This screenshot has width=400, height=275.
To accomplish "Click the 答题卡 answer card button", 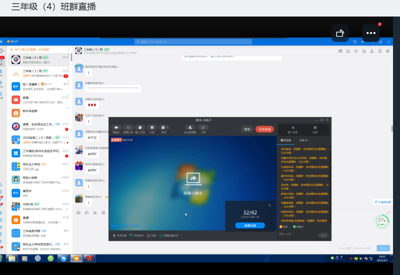I will tap(298, 227).
